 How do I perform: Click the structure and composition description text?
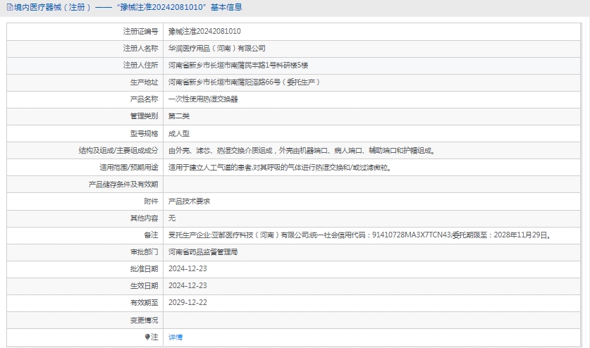301,150
